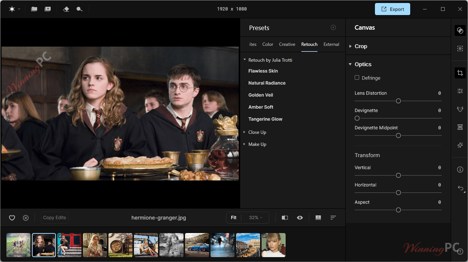The height and width of the screenshot is (262, 468).
Task: Enable the Defringe checkbox
Action: (357, 78)
